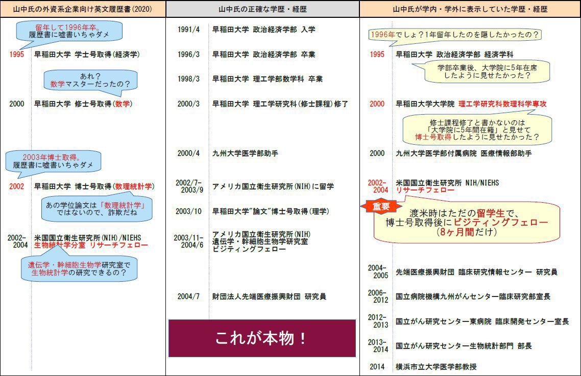Select the bubble '学部卒業後、大学院に5年在席したように見せたかった？'
The height and width of the screenshot is (376, 581).
point(486,72)
